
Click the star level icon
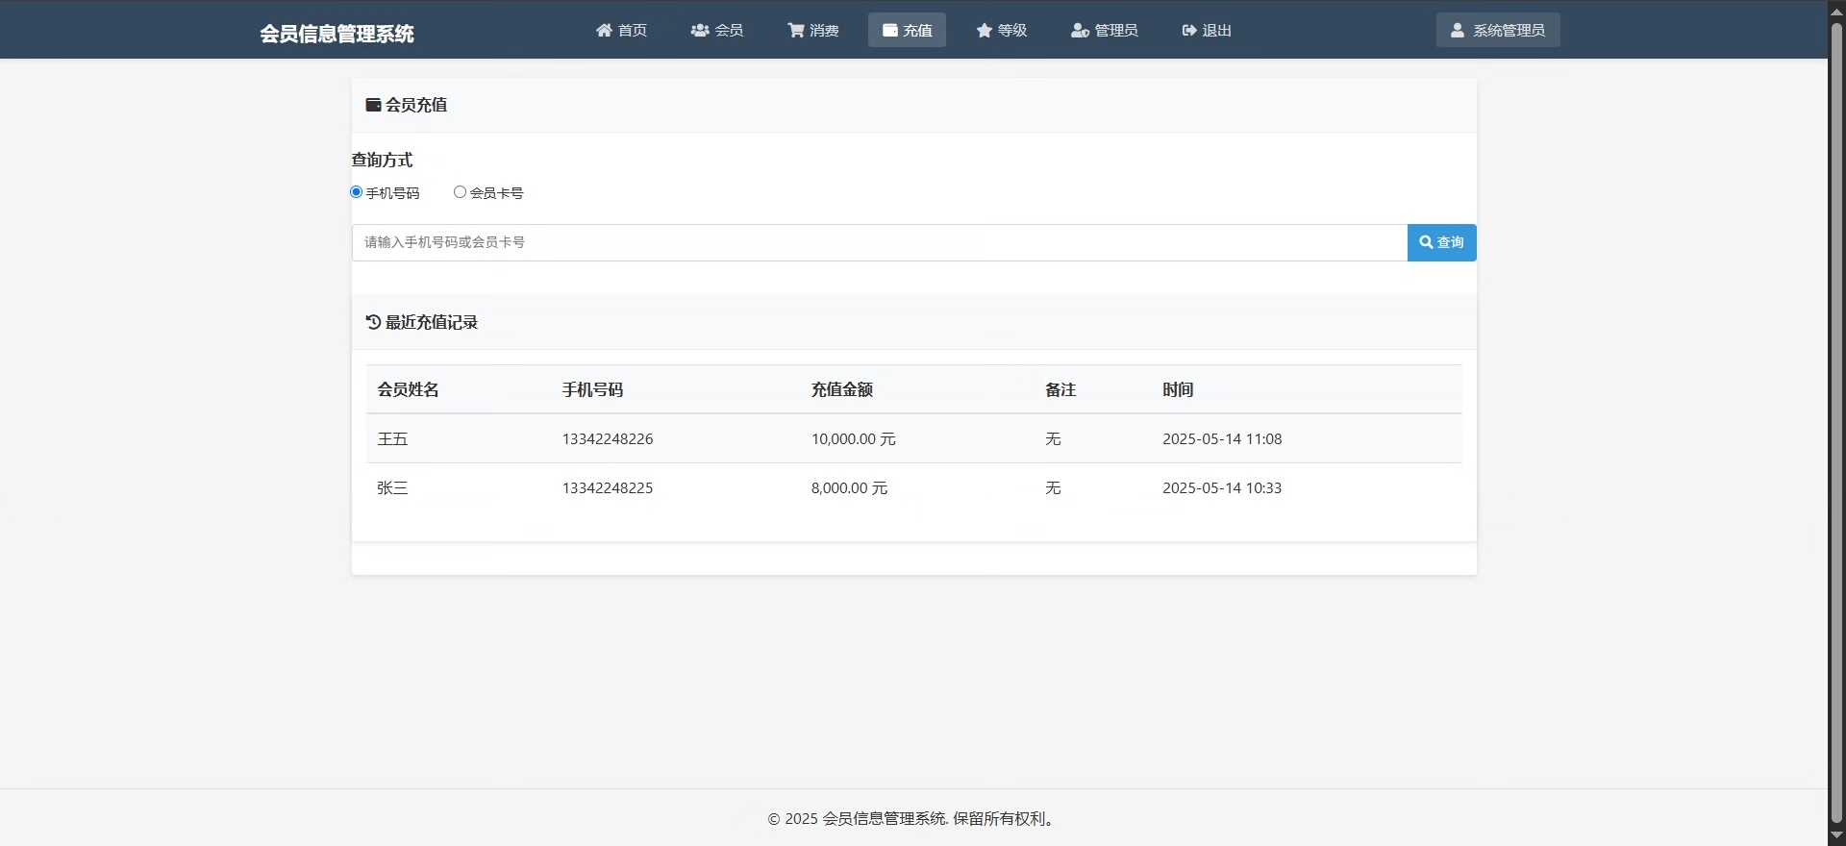(x=985, y=31)
